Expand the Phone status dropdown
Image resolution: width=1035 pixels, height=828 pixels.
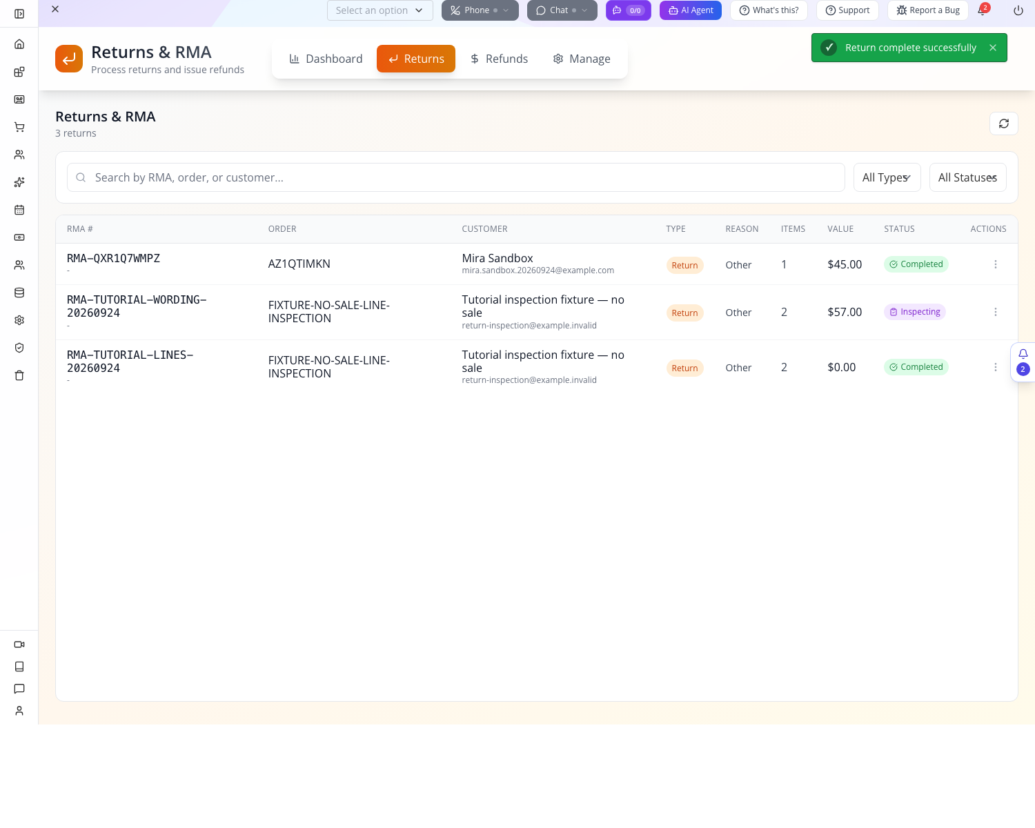click(x=480, y=10)
